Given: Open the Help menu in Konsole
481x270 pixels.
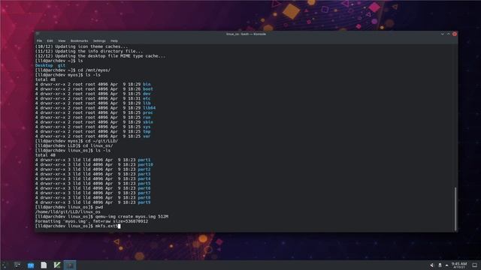Looking at the screenshot, I should 114,40.
